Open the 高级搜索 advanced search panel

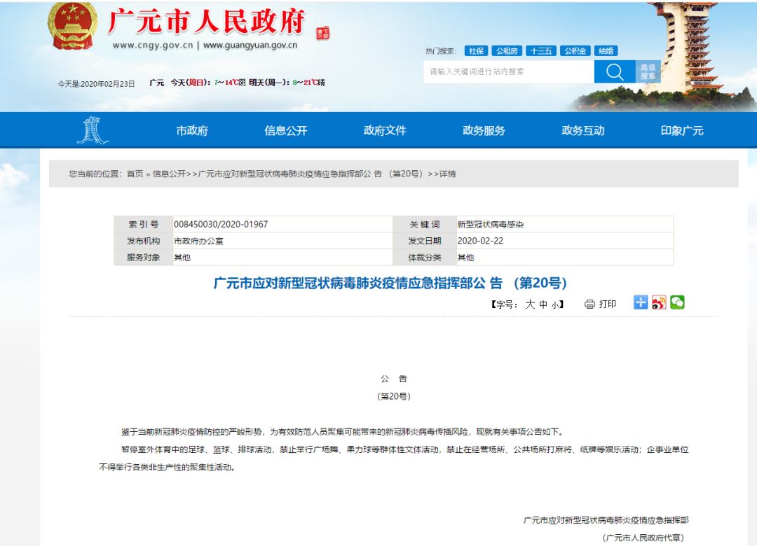click(x=648, y=70)
